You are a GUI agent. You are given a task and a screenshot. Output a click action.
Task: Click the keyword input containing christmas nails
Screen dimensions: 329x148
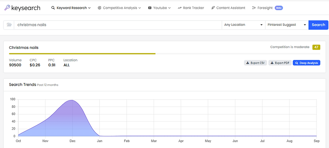coord(117,25)
